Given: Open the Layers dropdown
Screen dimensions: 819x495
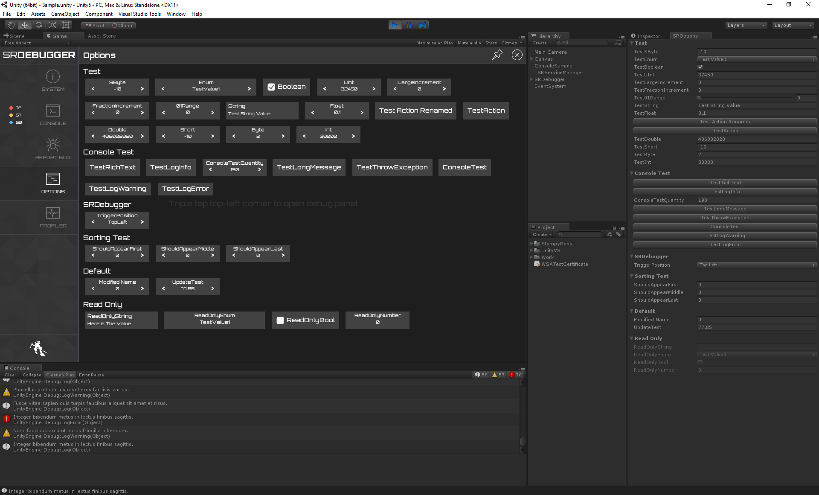Looking at the screenshot, I should point(746,25).
